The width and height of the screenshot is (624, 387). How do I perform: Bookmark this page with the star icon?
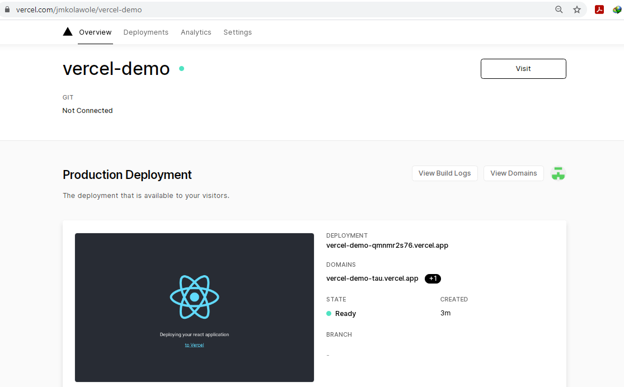click(x=576, y=10)
